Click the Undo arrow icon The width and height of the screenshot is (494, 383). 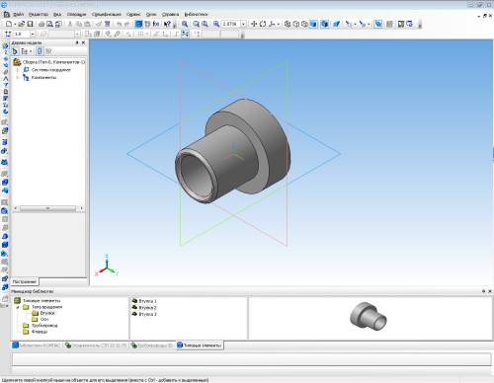[119, 24]
